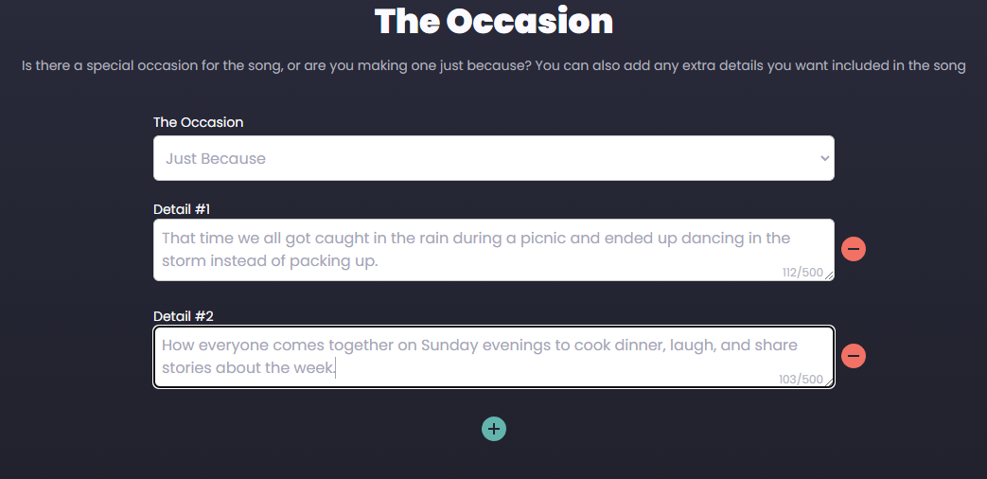The image size is (987, 479).
Task: Click 'The Occasion' label above the dropdown
Action: tap(199, 122)
